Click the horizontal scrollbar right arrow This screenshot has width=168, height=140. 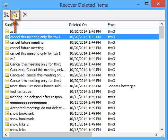156,135
